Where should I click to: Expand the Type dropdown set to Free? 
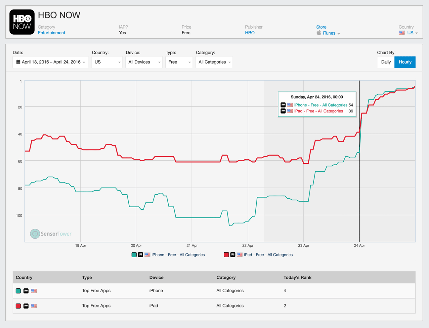[x=179, y=62]
